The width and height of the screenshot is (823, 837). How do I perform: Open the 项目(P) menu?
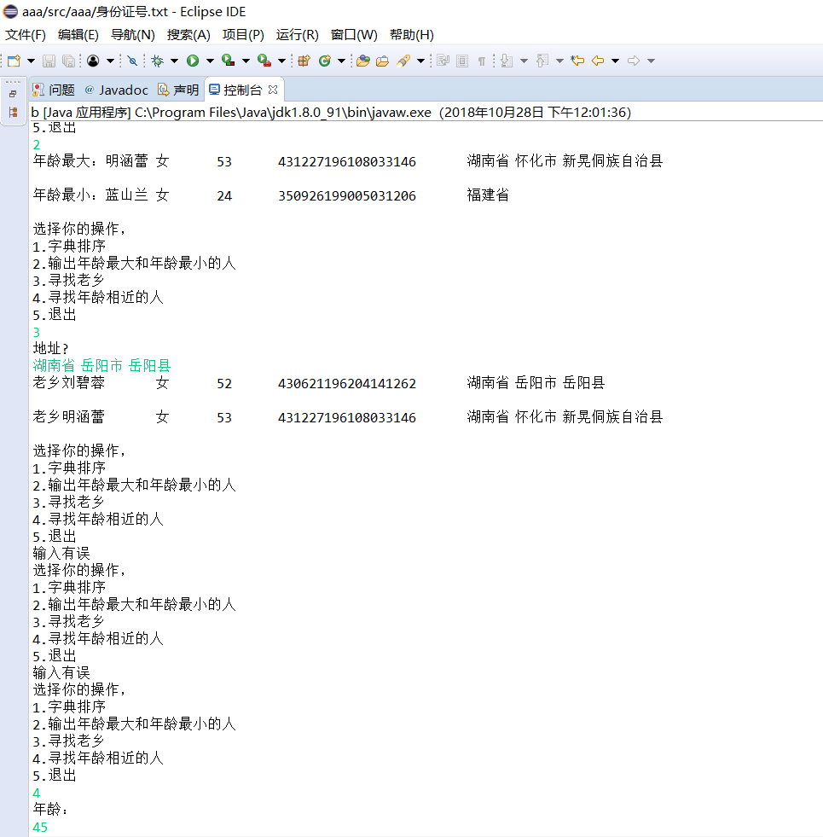coord(243,35)
